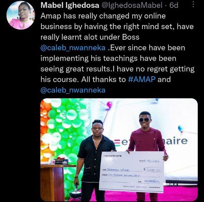
Task: Click the "seeing great results" text line
Action: pyautogui.click(x=118, y=69)
